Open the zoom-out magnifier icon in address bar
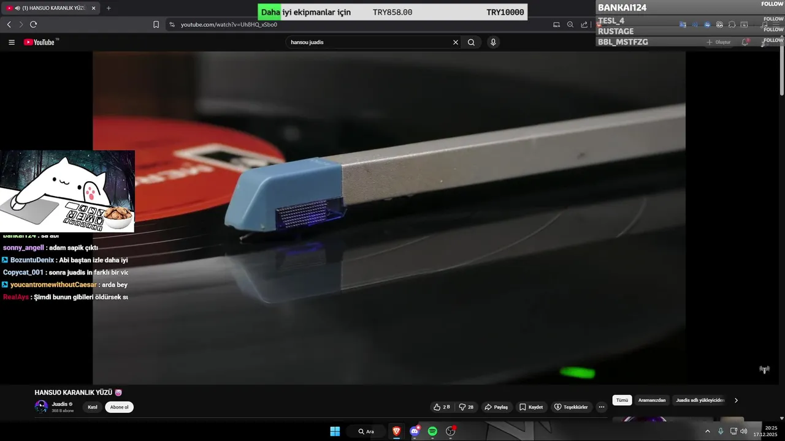 point(570,24)
